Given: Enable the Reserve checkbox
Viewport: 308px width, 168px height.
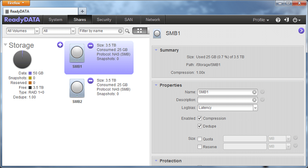Looking at the screenshot, I should coord(200,147).
